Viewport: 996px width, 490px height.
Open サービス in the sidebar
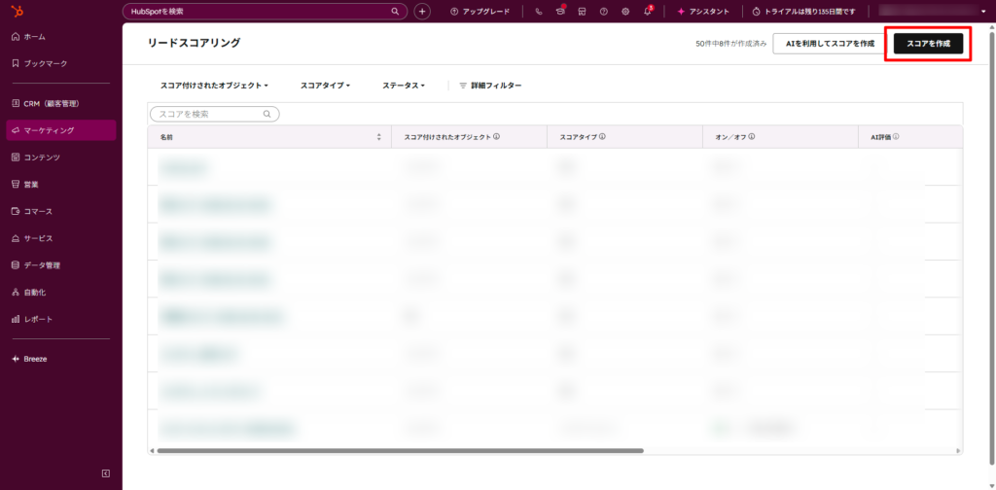click(32, 238)
